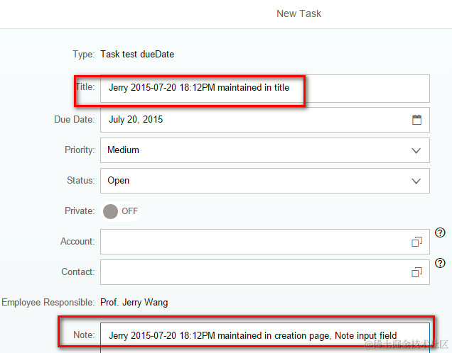
Task: Click the Type label
Action: (x=84, y=55)
